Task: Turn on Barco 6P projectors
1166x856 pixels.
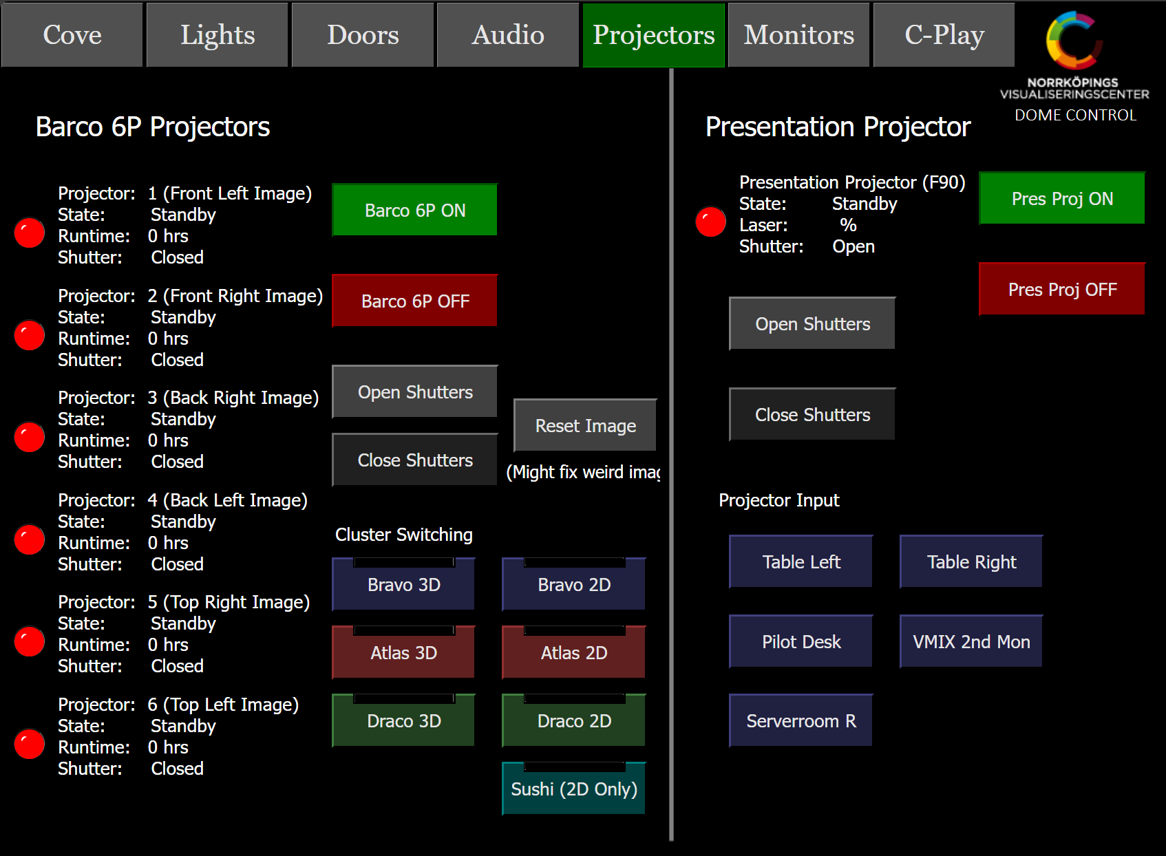Action: tap(415, 210)
